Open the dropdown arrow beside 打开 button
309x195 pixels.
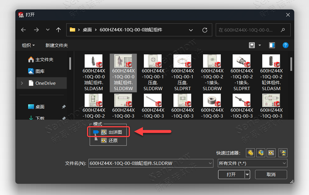[247, 175]
